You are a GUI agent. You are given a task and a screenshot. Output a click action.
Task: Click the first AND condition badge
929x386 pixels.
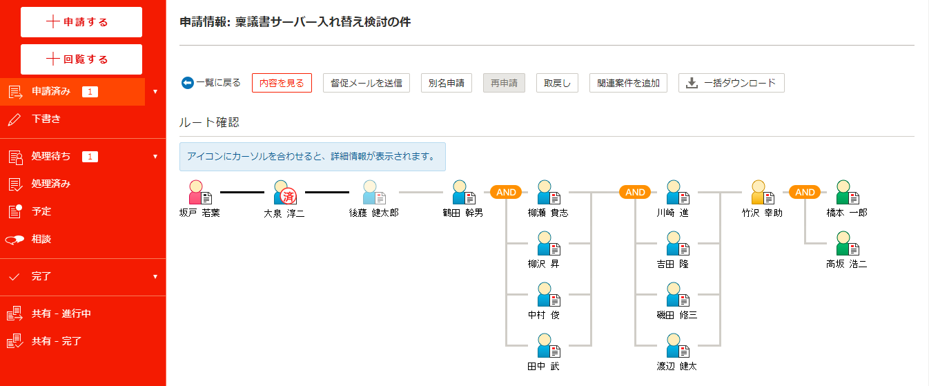pyautogui.click(x=506, y=192)
